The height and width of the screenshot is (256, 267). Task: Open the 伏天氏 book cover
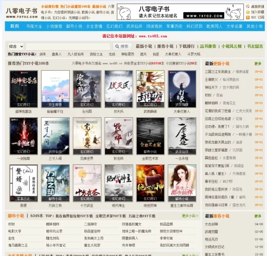point(119,89)
